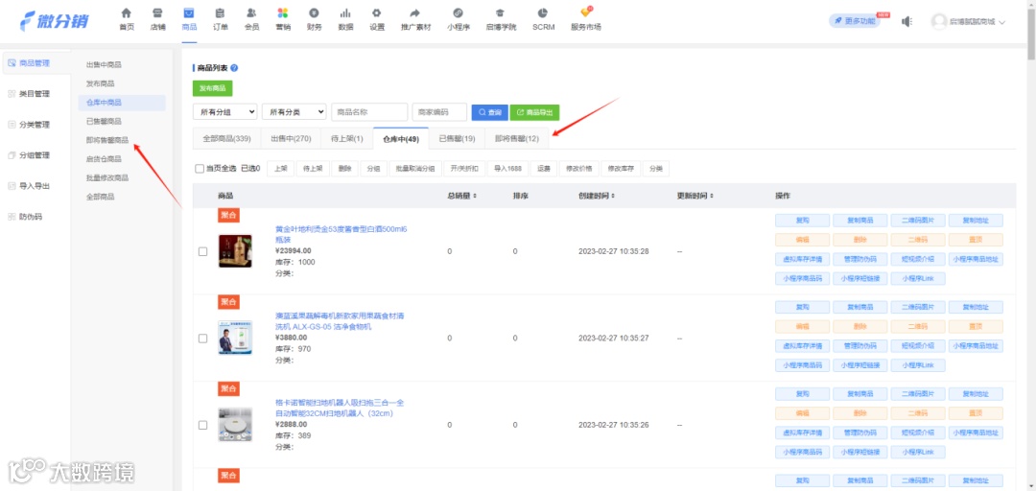This screenshot has height=491, width=1036.
Task: Open the 数据 data section
Action: (x=345, y=20)
